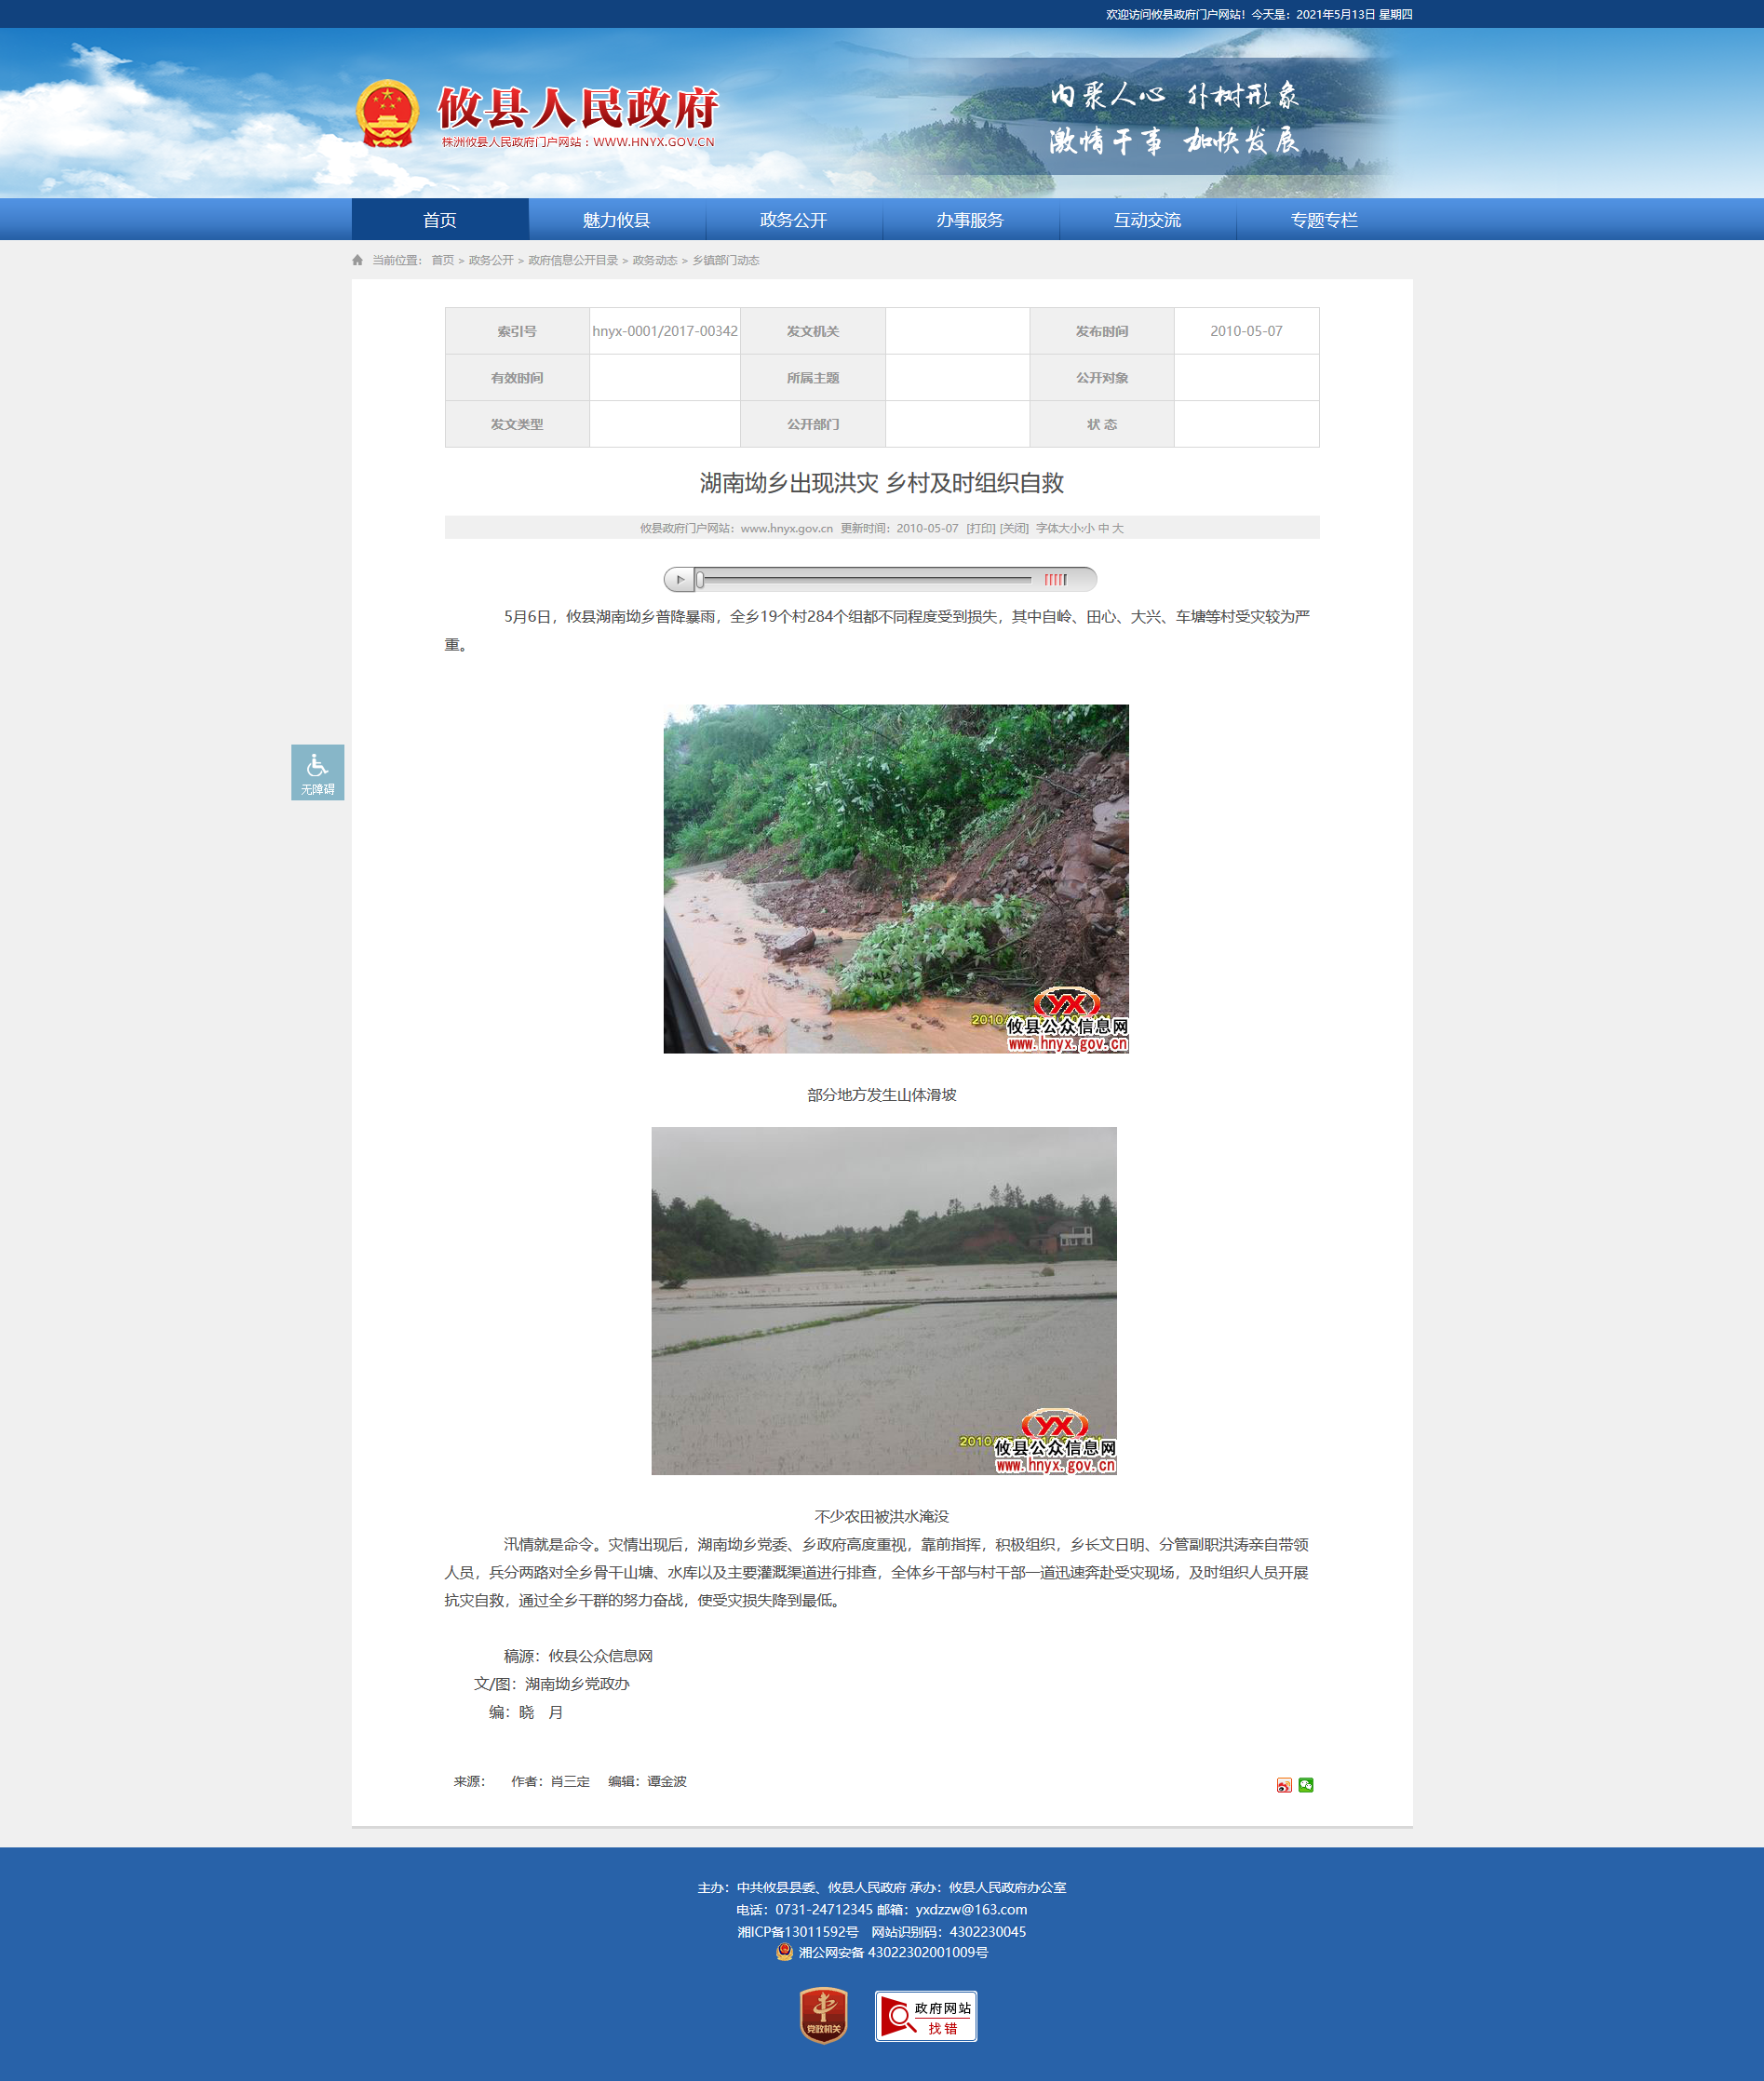This screenshot has height=2081, width=1764.
Task: Click author text 作者：肖三定
Action: point(550,1781)
